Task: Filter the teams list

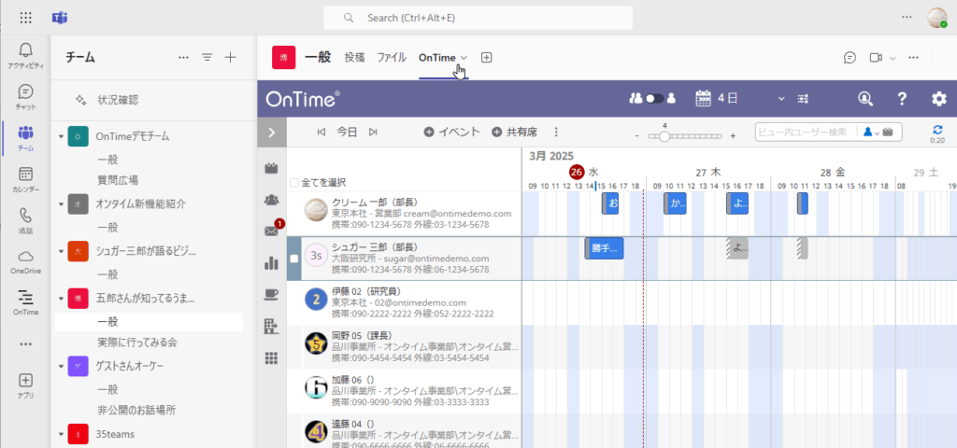Action: 207,57
